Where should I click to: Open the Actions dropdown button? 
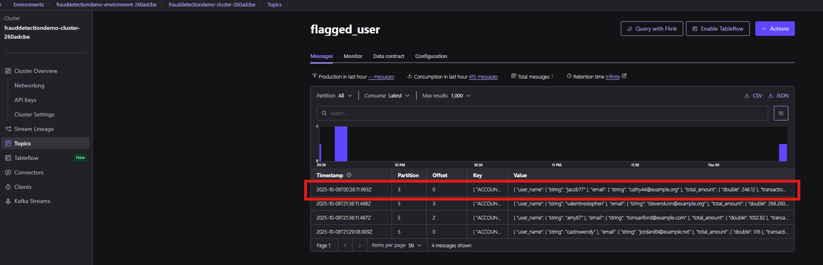click(x=775, y=29)
